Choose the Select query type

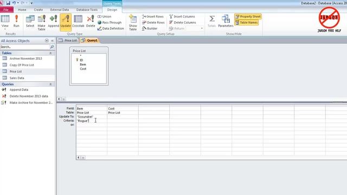click(x=30, y=21)
